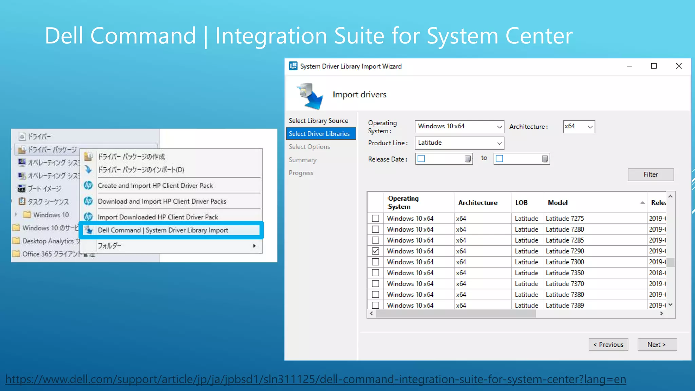Go to Select Library Source step
The height and width of the screenshot is (391, 695).
tap(318, 120)
